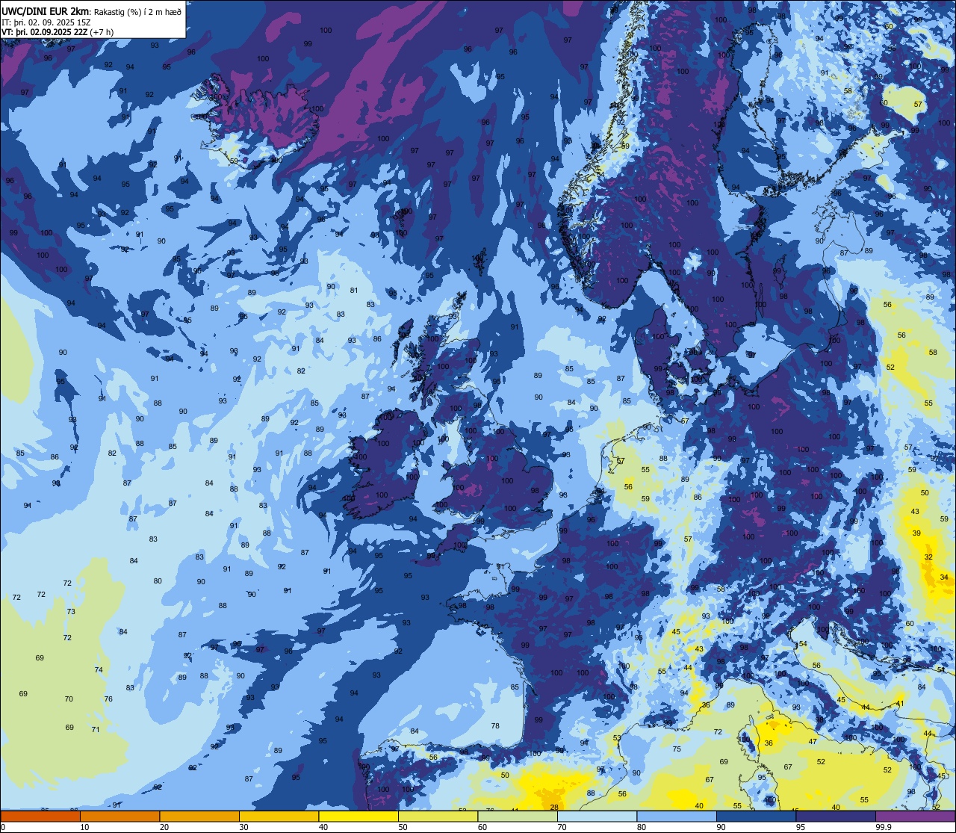956x833 pixels.
Task: Click the "80" legend tick label
Action: pyautogui.click(x=641, y=827)
